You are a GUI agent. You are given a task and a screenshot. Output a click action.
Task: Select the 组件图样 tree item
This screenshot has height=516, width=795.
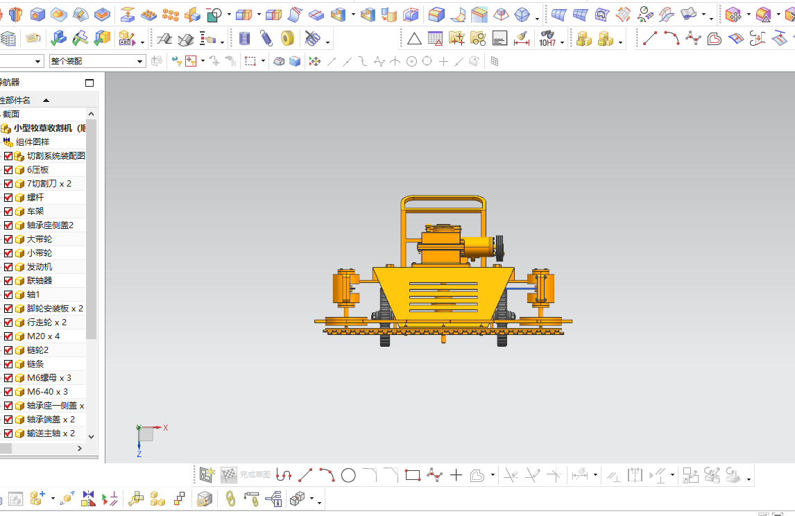32,142
